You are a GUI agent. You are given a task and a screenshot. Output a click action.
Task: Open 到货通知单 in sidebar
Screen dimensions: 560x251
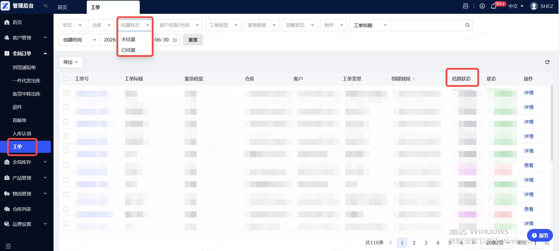[x=24, y=67]
